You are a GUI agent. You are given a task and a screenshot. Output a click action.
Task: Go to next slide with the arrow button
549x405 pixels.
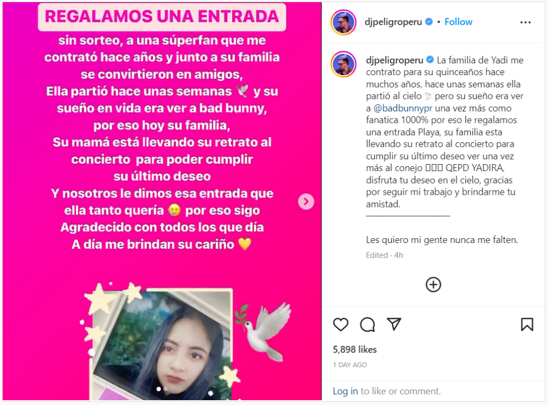[x=306, y=202]
